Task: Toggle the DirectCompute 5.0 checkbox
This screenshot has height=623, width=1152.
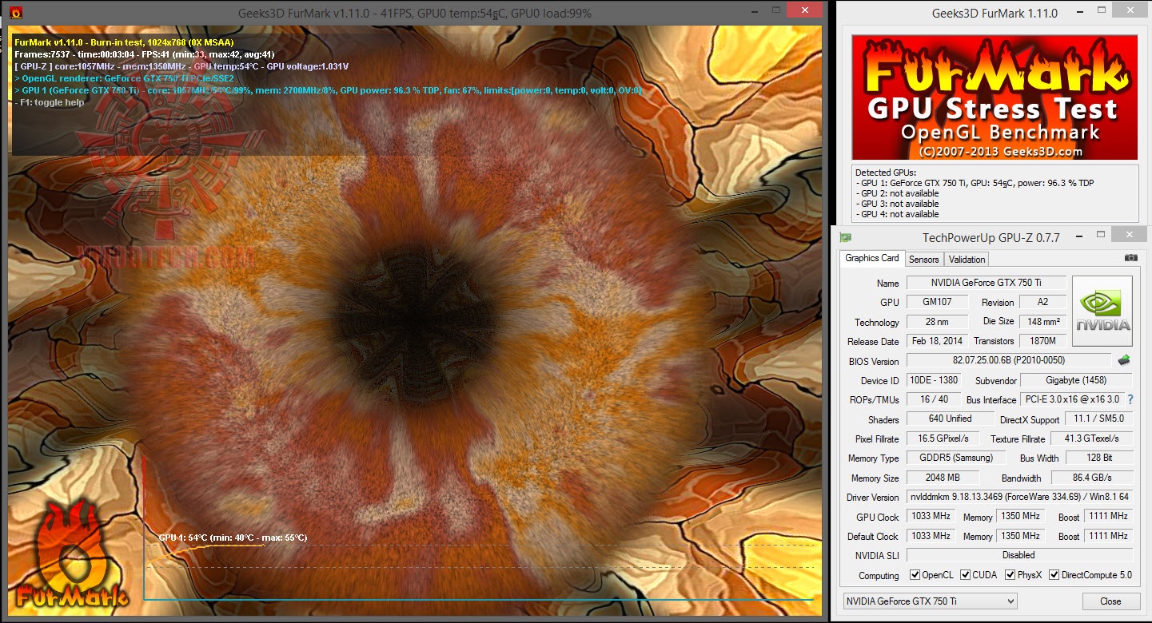Action: [1054, 575]
